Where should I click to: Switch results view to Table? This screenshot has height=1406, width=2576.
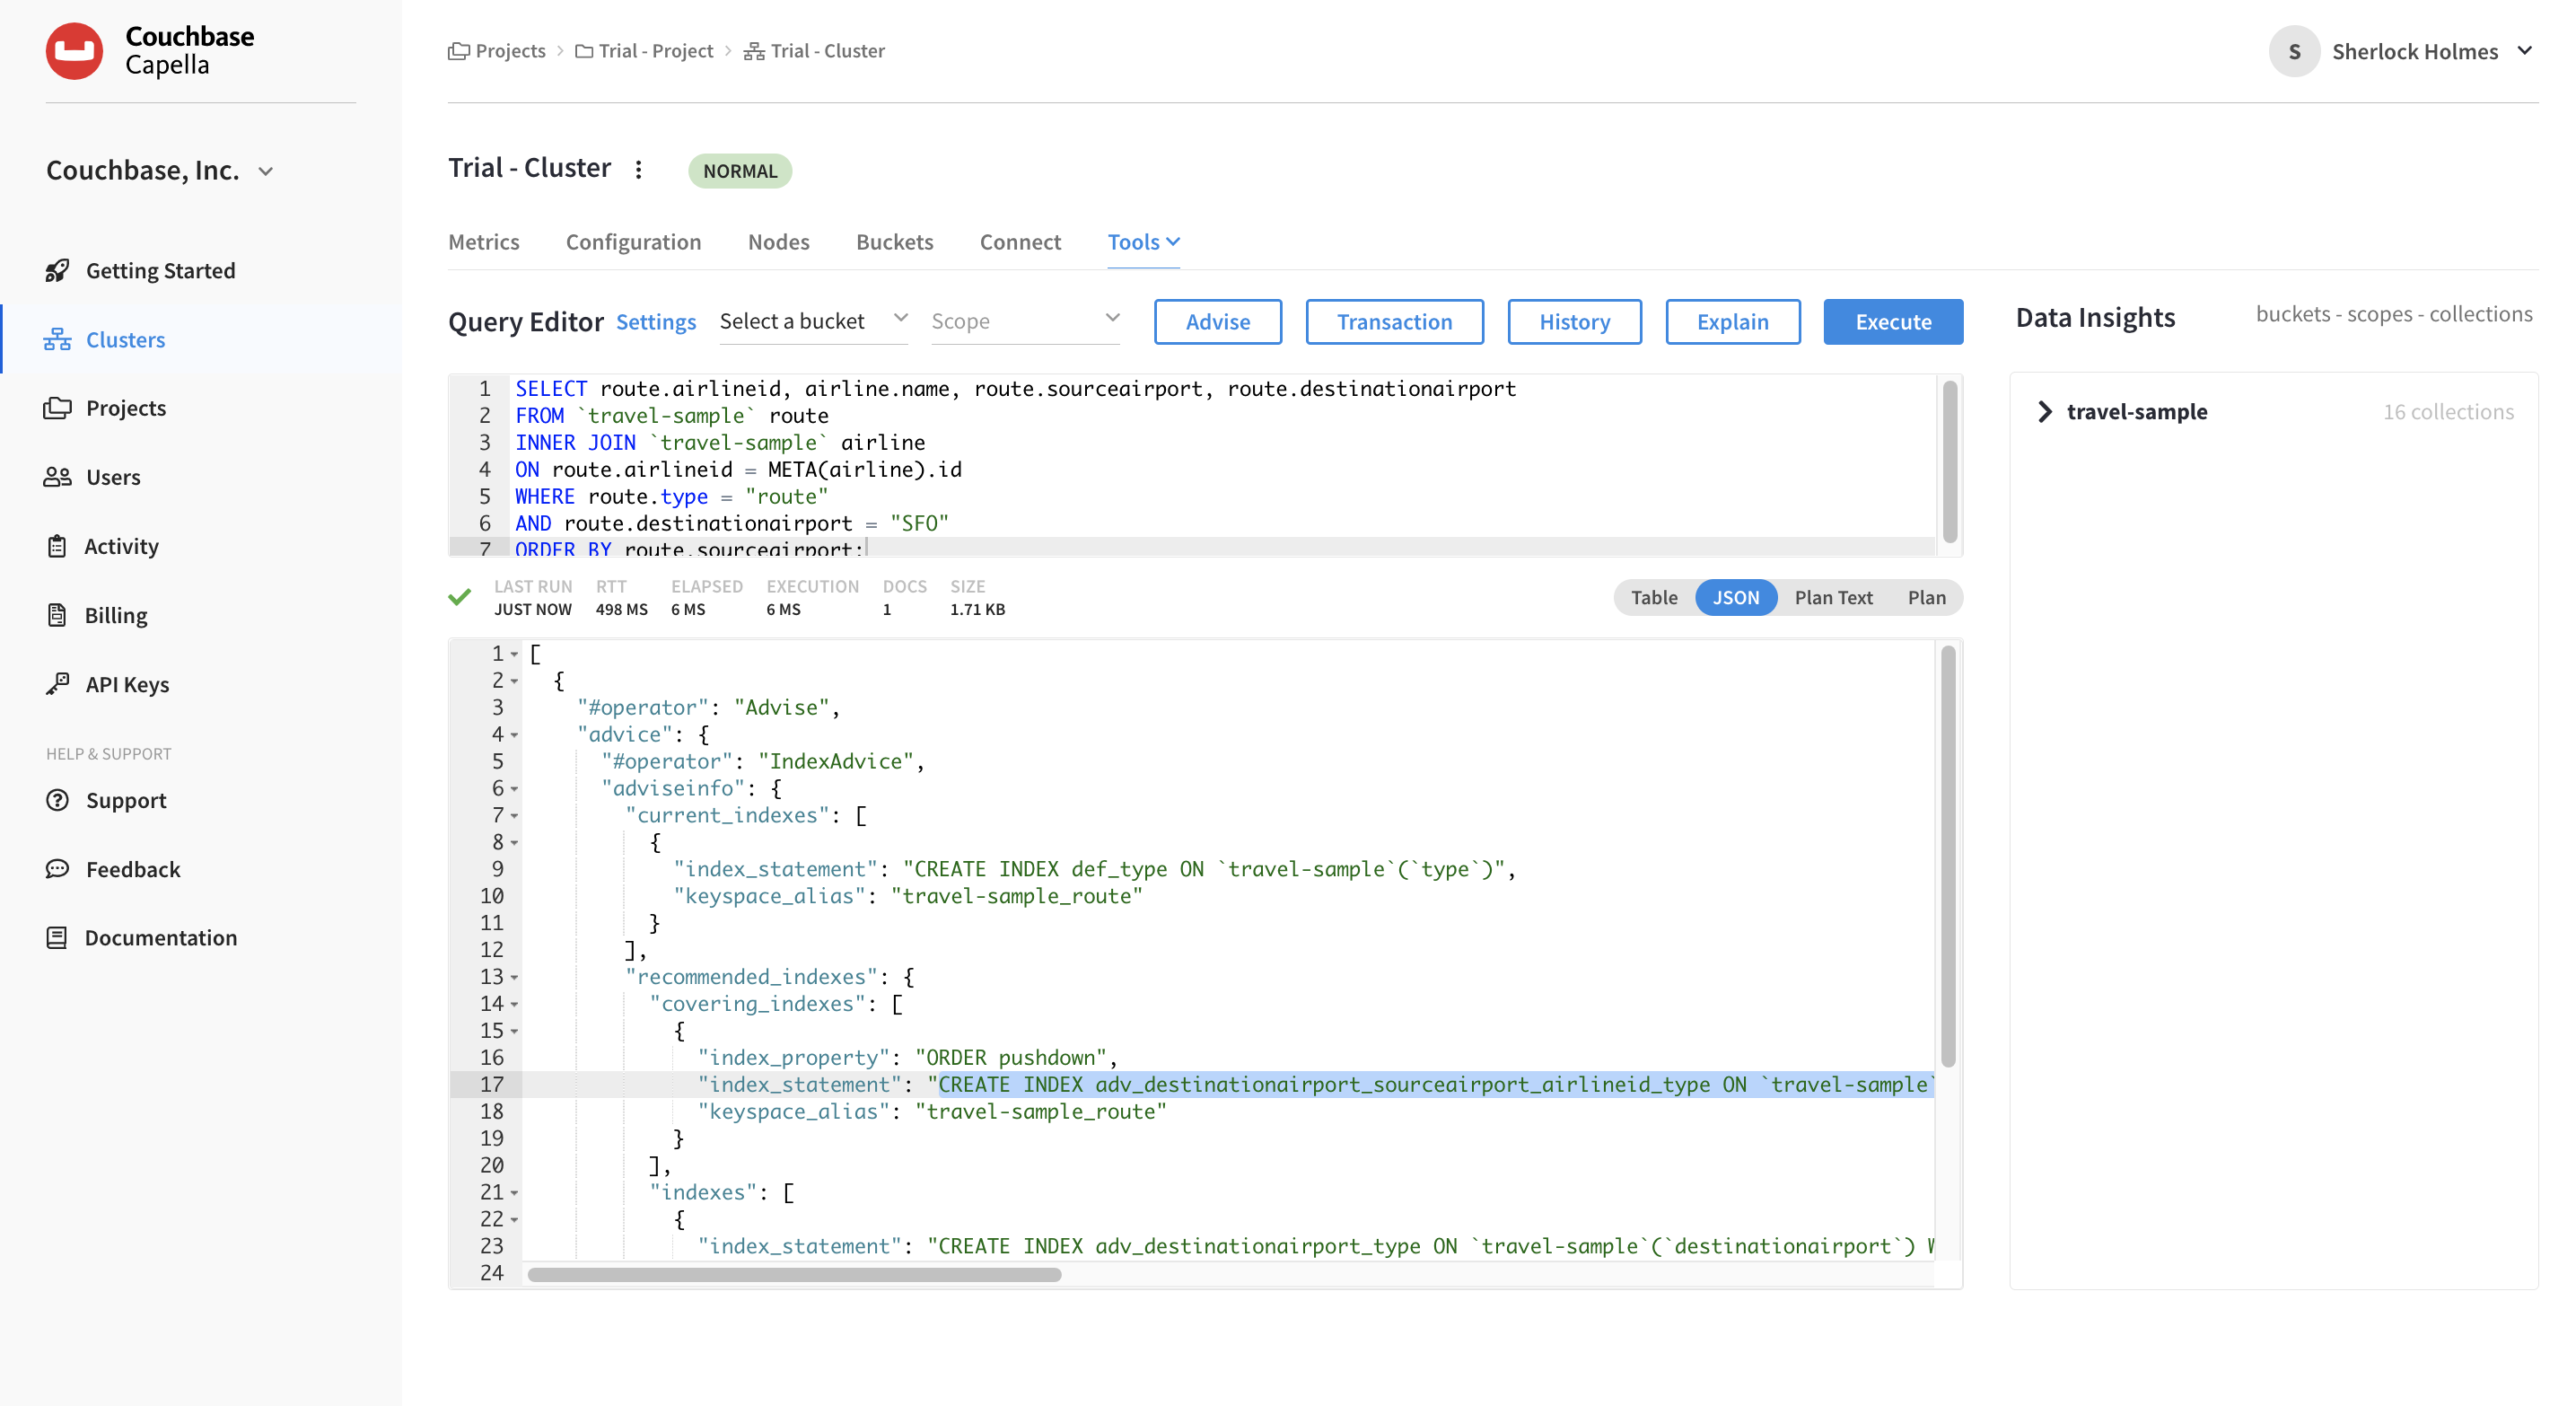point(1653,597)
